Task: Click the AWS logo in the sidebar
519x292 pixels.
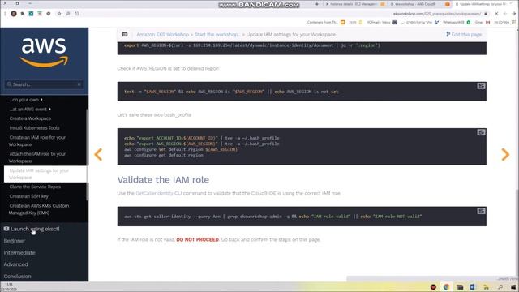Action: point(44,52)
